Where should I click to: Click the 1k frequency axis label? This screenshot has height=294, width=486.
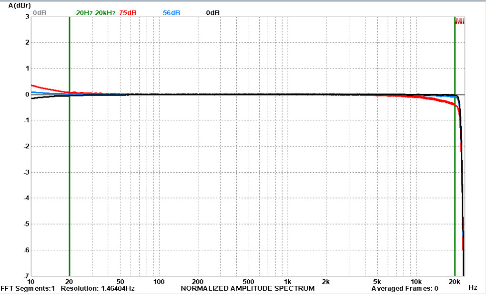(287, 282)
